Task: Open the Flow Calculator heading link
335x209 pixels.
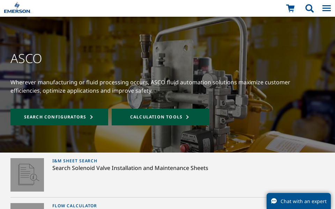Action: click(74, 206)
